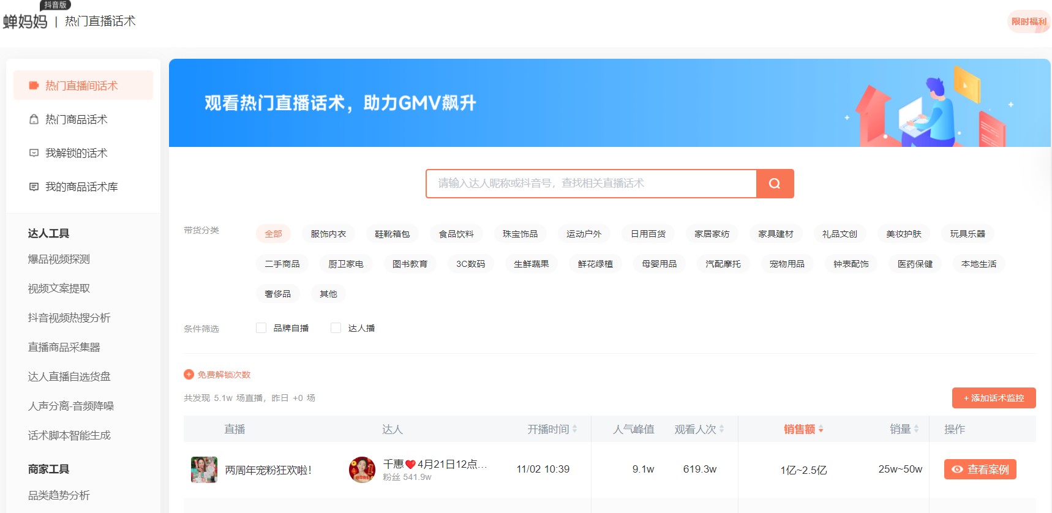The width and height of the screenshot is (1052, 513).
Task: Open 人声分离-音频降噪 tool
Action: [x=71, y=406]
